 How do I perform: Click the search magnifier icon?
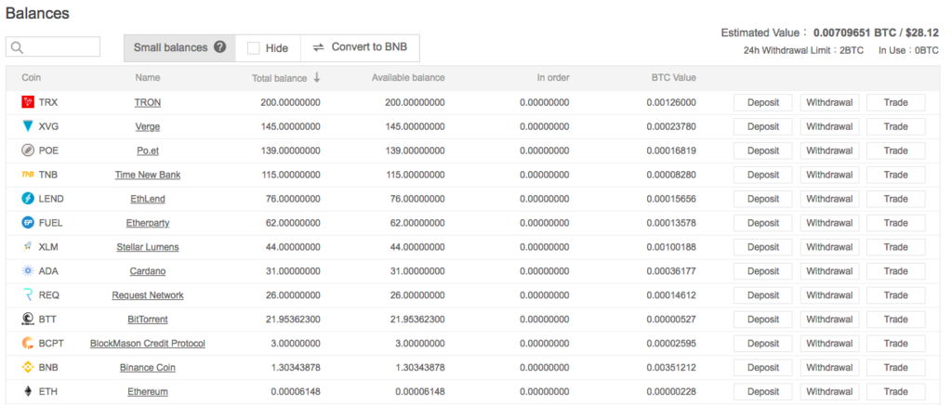pos(17,47)
